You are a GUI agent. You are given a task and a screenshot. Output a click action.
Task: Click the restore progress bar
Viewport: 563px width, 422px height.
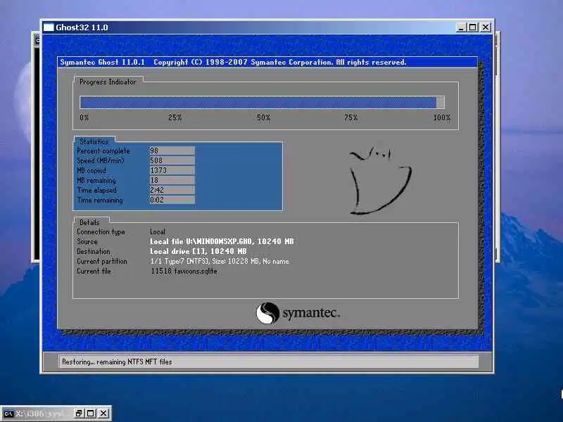point(262,102)
